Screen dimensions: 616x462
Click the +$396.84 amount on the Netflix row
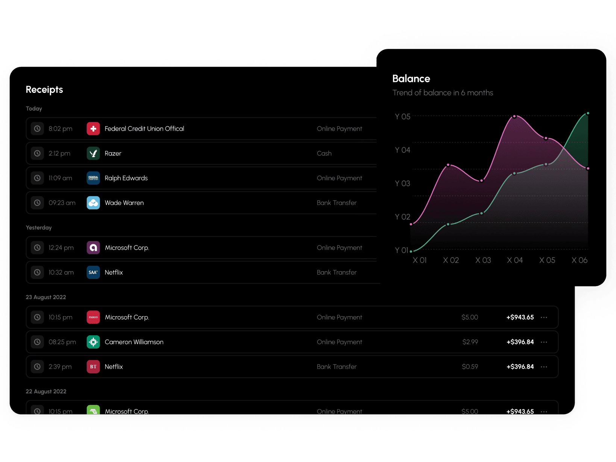click(520, 367)
